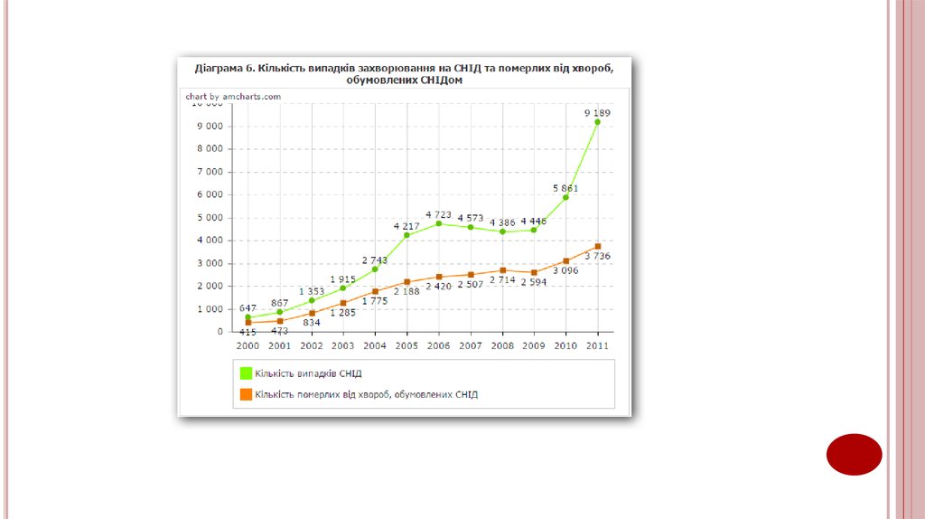
Task: Open the 'chart by amcharts.com' link
Action: coord(233,96)
